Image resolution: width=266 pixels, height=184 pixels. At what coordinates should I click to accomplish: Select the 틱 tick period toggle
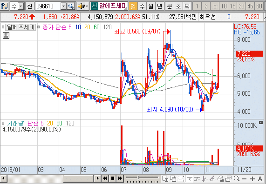[x=187, y=6]
